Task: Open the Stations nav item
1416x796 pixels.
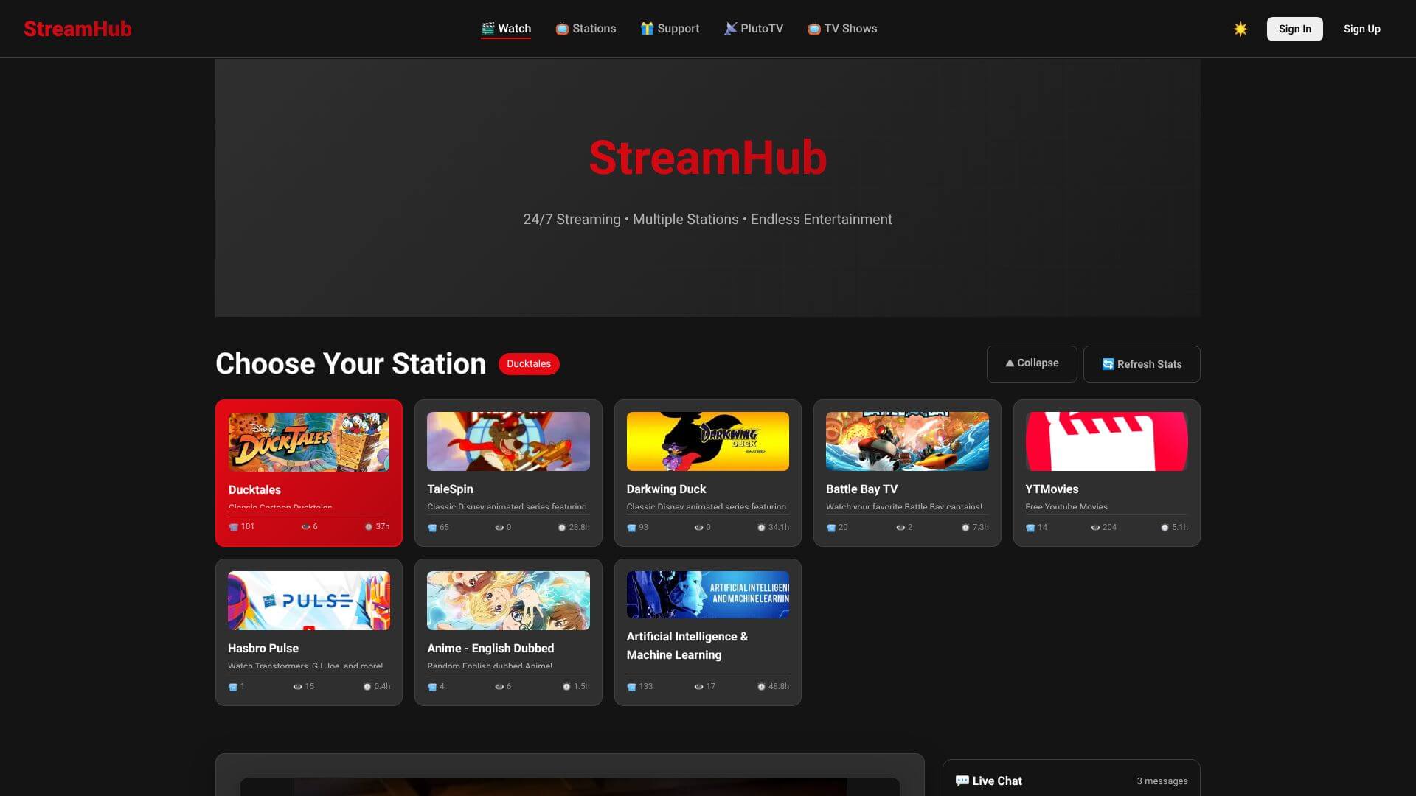Action: point(586,29)
